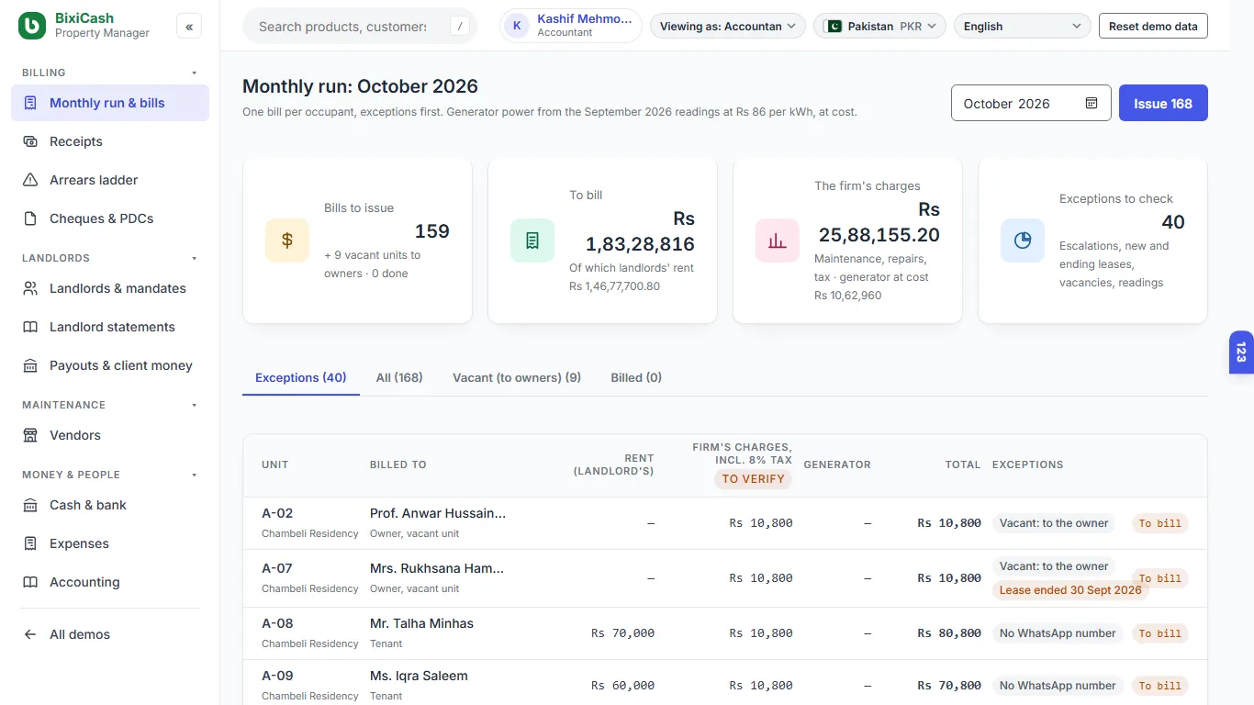
Task: Open the Viewing as Accountant dropdown
Action: (728, 27)
